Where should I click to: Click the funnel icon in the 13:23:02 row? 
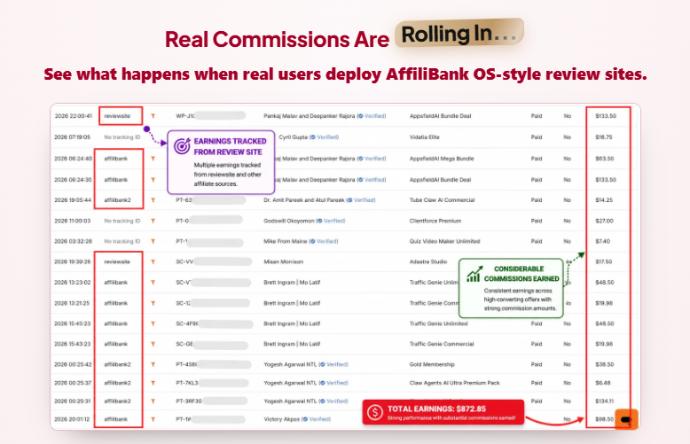tap(153, 283)
